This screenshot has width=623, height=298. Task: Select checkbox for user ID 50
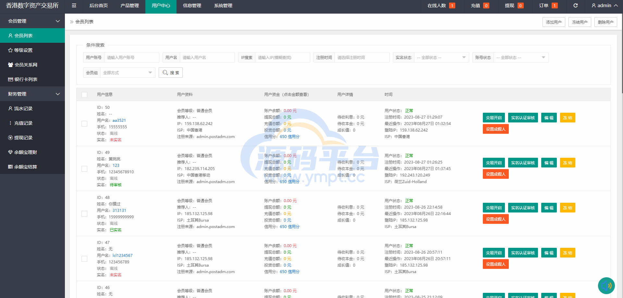click(x=84, y=124)
